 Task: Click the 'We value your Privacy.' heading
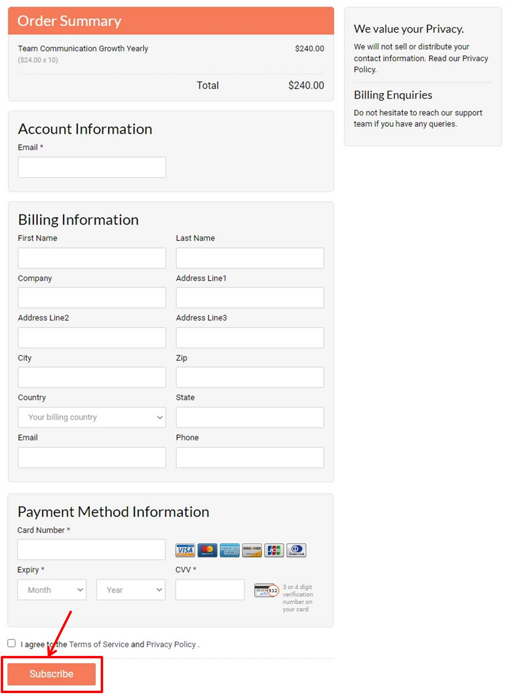click(x=409, y=29)
